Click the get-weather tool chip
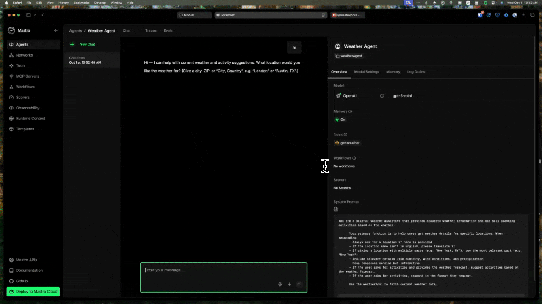The height and width of the screenshot is (304, 542). (x=347, y=143)
